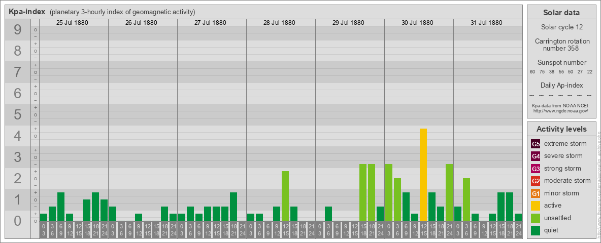The image size is (601, 243).
Task: Click the 0-3 time label under 25 Jul 1880
Action: tap(44, 230)
